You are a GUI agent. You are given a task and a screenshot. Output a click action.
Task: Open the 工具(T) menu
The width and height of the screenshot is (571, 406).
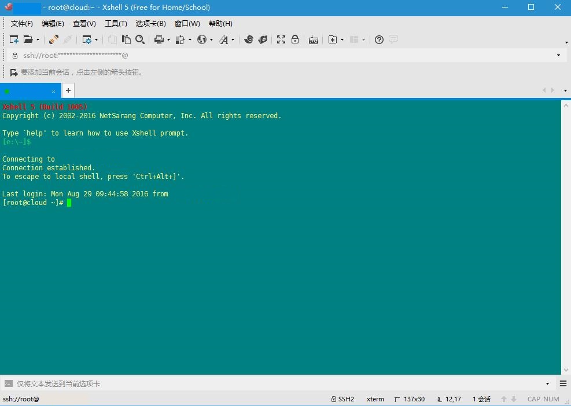coord(116,24)
